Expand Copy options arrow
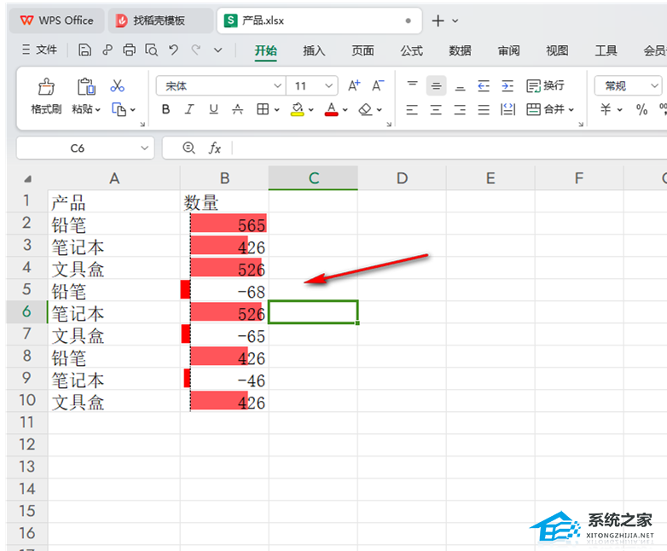Image resolution: width=667 pixels, height=551 pixels. click(x=133, y=110)
